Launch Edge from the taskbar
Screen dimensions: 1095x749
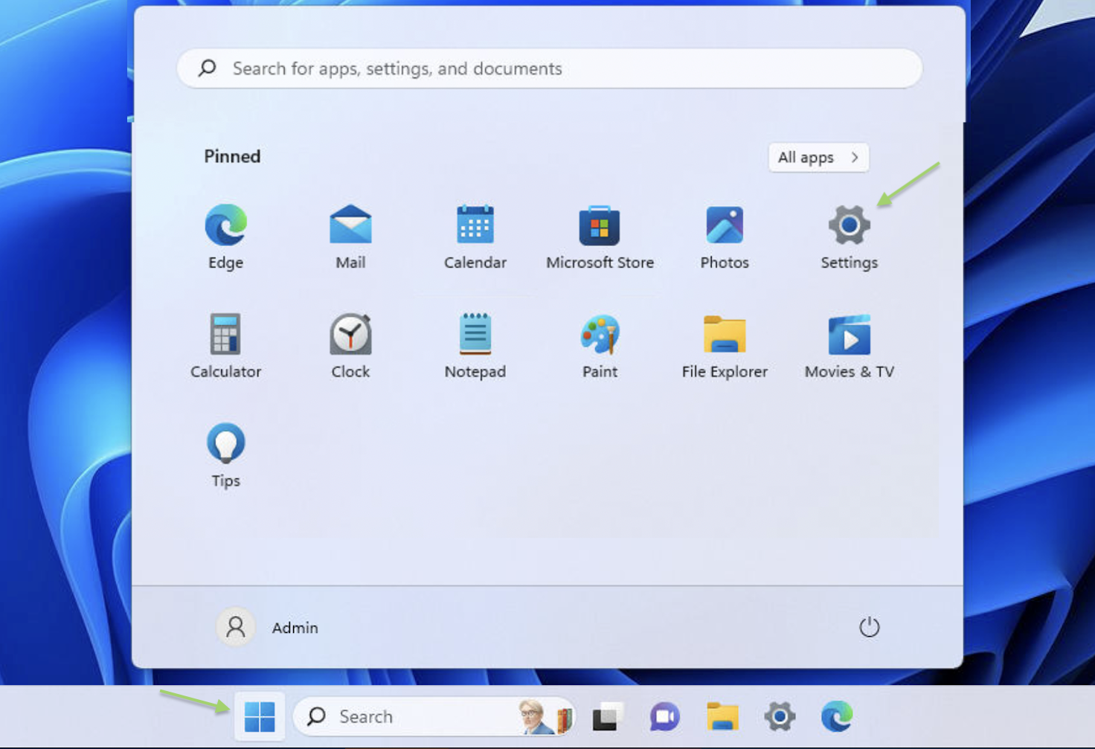click(837, 716)
